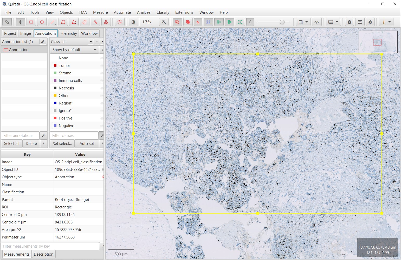Select the Ellipse annotation tool

coord(42,22)
